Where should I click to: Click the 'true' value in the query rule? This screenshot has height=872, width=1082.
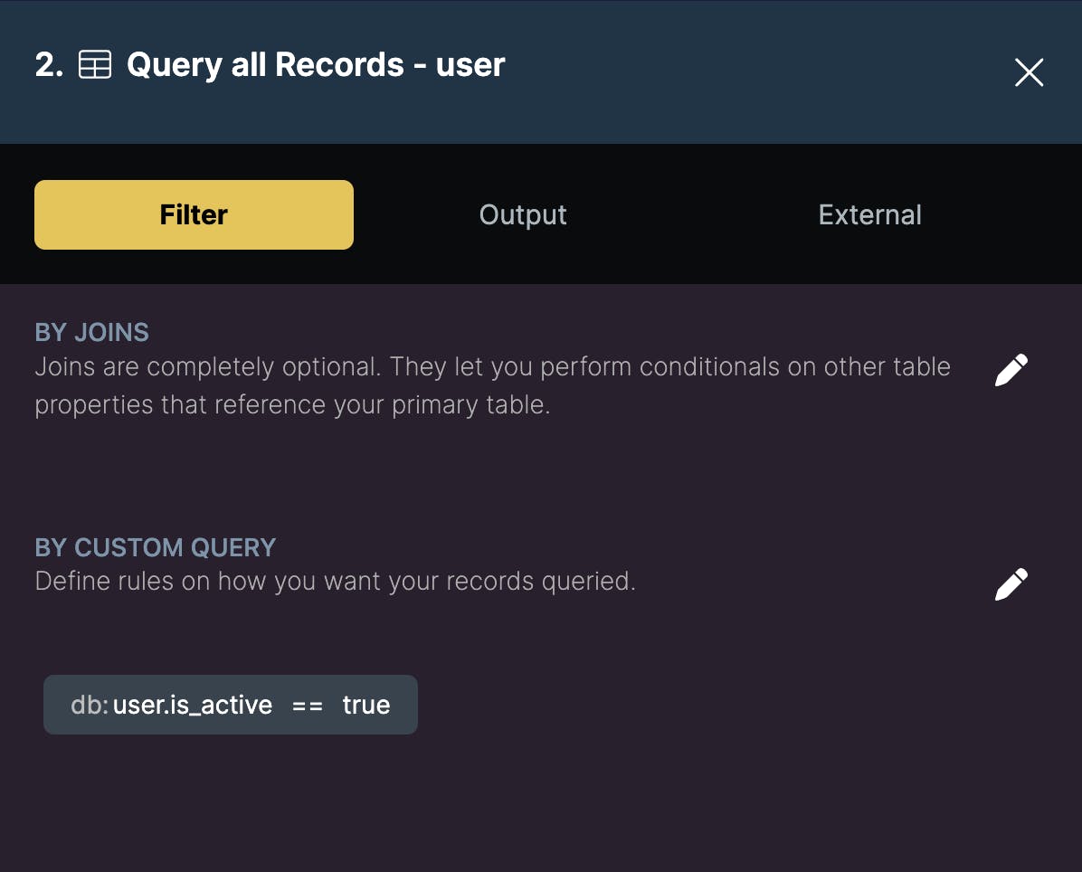(x=366, y=705)
